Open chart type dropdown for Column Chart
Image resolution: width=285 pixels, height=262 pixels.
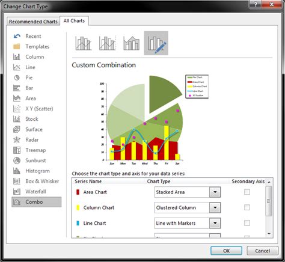click(x=215, y=207)
